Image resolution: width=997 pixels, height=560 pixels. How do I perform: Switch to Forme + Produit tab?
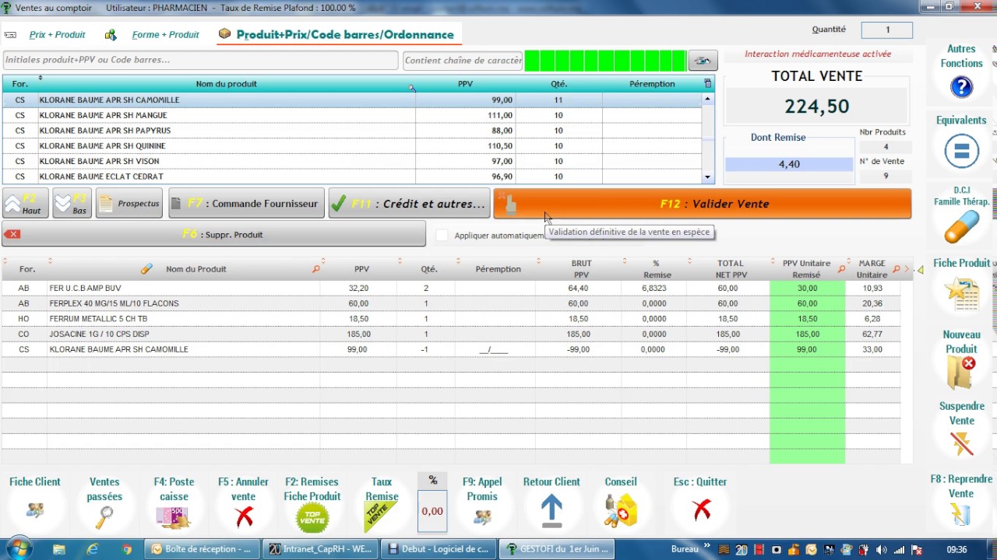(x=165, y=35)
